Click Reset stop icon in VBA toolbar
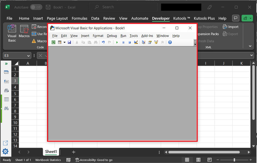257x163 pixels. click(x=129, y=42)
